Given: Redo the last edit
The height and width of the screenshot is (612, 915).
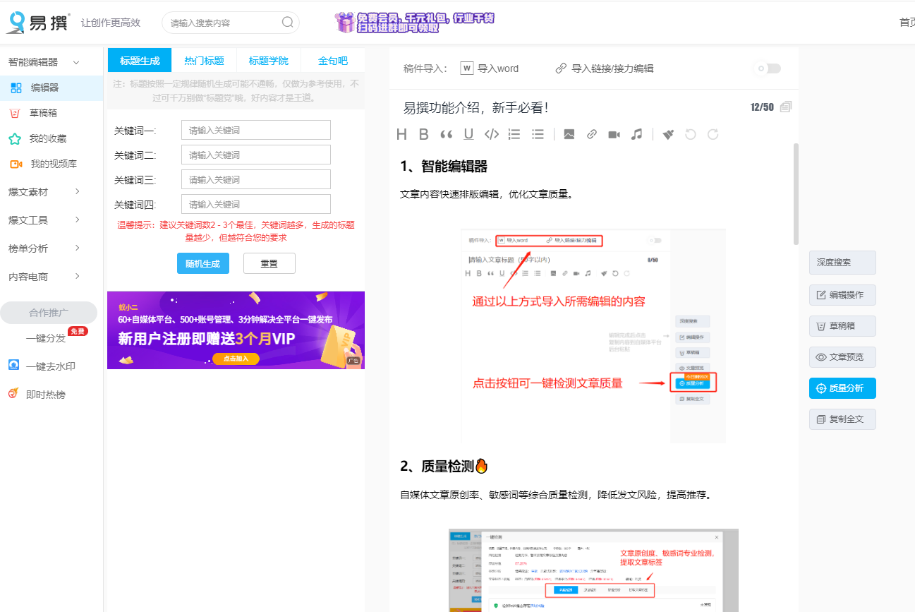Looking at the screenshot, I should pos(713,134).
